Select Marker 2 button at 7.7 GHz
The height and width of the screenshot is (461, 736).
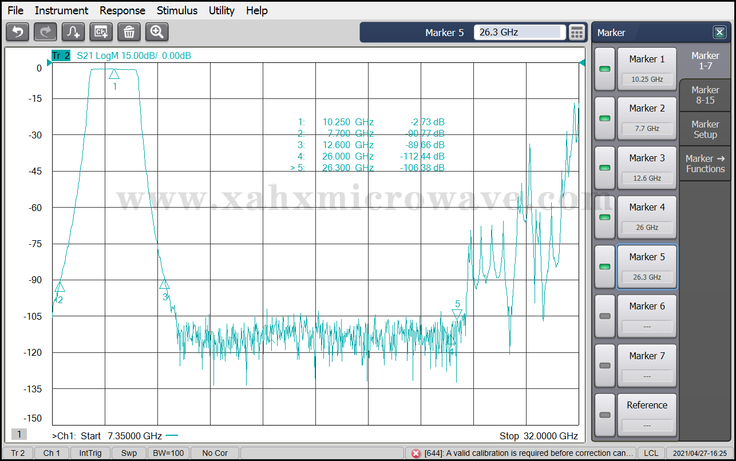pyautogui.click(x=647, y=118)
